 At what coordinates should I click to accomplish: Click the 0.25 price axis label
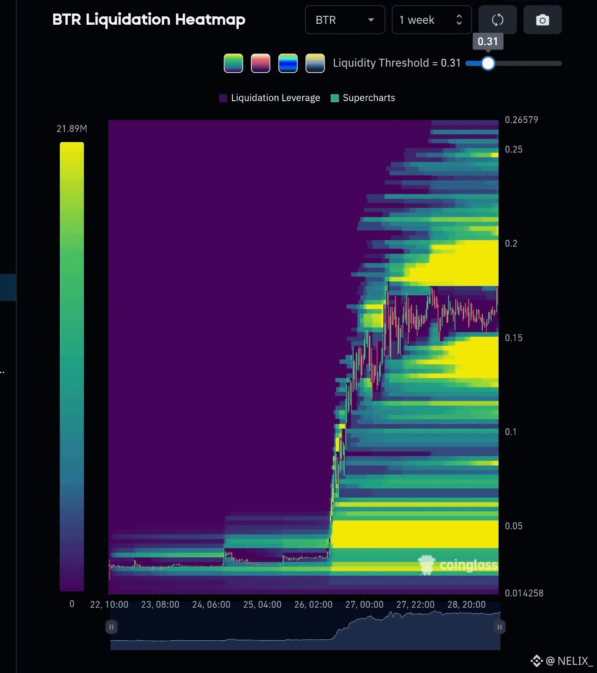(514, 149)
